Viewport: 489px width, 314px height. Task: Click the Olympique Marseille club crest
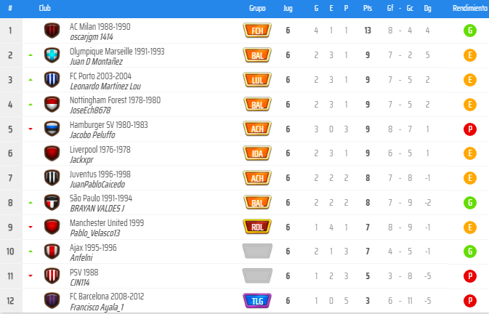[52, 55]
